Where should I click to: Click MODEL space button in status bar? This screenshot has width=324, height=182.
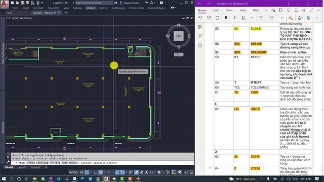tap(73, 172)
